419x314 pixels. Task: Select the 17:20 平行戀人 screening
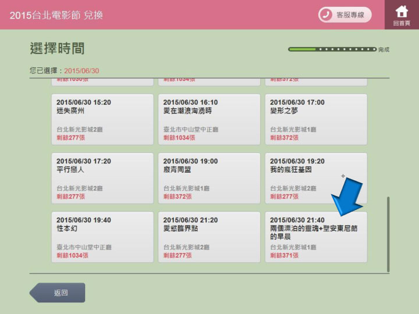click(x=102, y=179)
